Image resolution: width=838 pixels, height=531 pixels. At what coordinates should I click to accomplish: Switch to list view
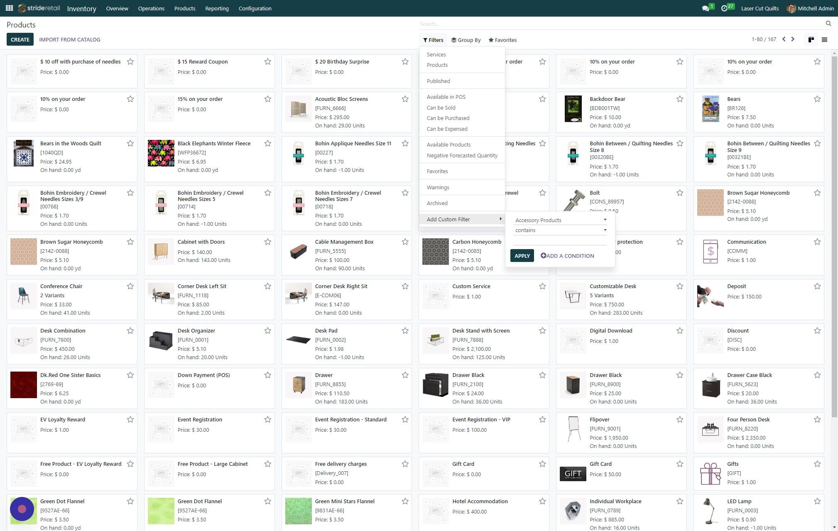pyautogui.click(x=825, y=40)
